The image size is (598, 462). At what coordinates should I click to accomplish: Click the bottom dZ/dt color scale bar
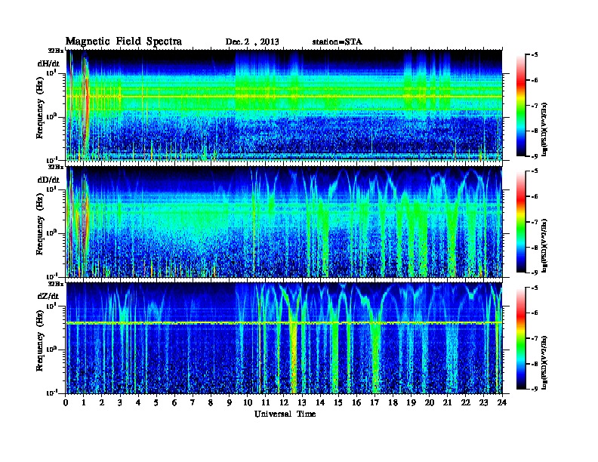[x=520, y=337]
